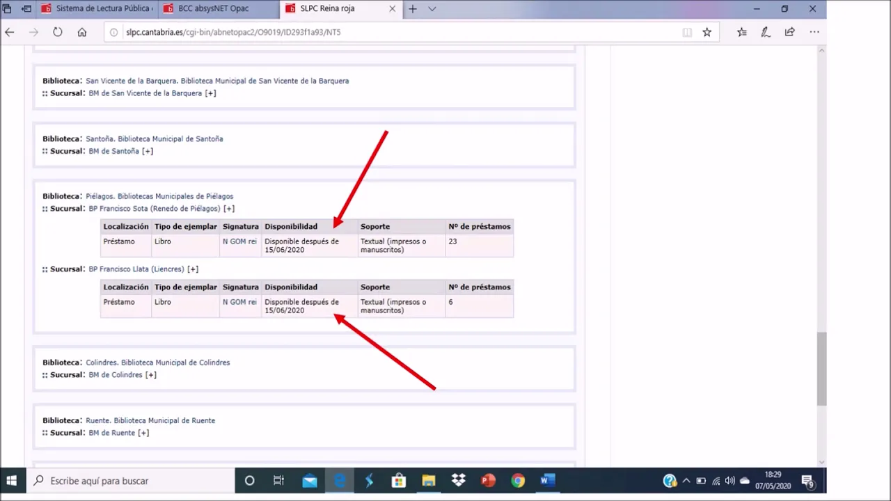Select loan count value 6
This screenshot has width=891, height=501.
450,302
